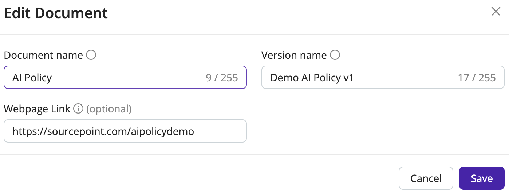
Task: Click the "Document name" field label
Action: [x=43, y=55]
